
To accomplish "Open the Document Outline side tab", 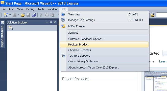I will click(x=3, y=34).
